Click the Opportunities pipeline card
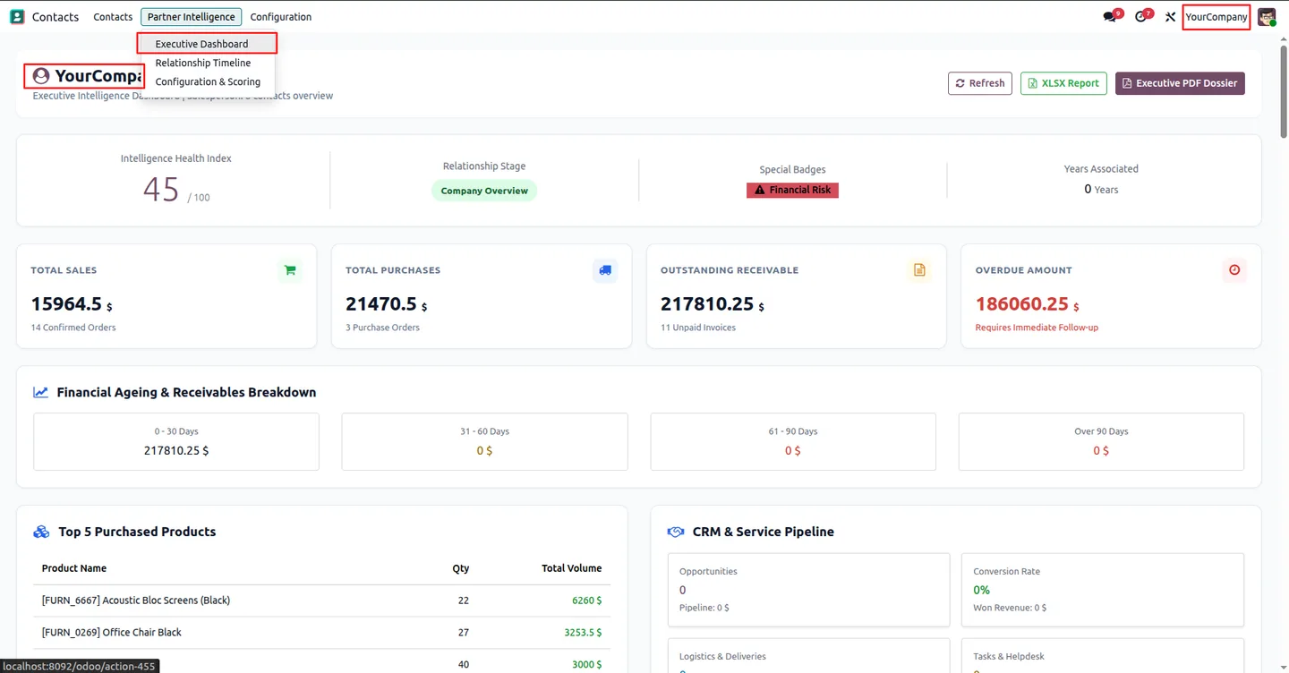 (x=808, y=590)
